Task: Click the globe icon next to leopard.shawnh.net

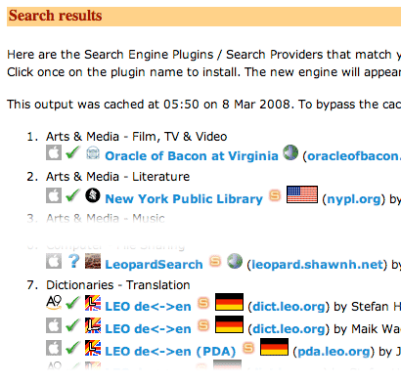Action: (235, 261)
